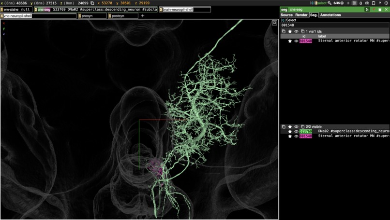Screen dimensions: 390x220
Task: Copy starred segment IDs in 2/2 visible header
Action: pos(284,126)
